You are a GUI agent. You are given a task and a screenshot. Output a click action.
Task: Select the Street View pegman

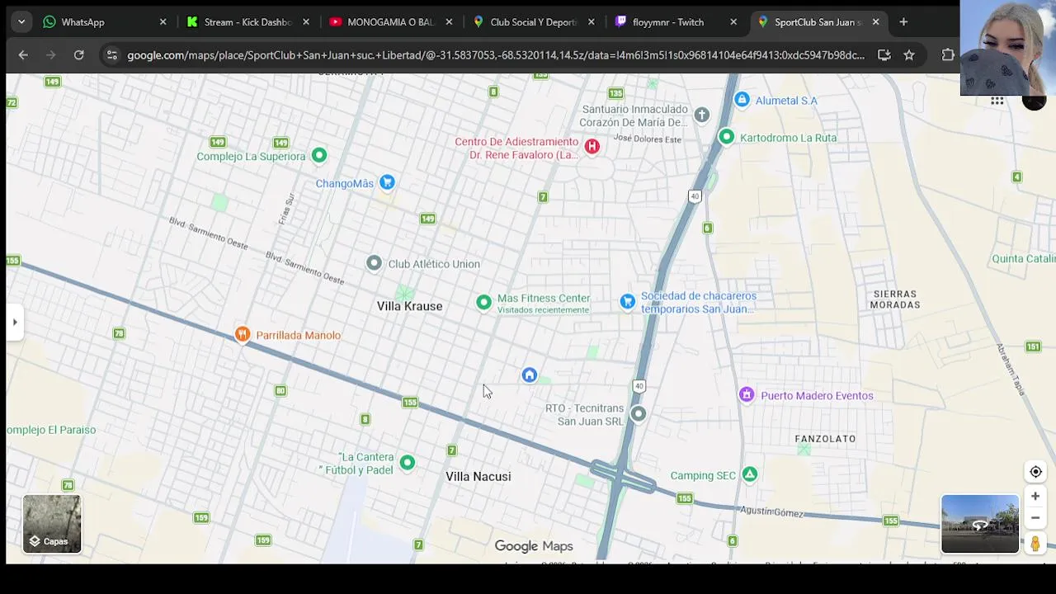pos(1035,543)
